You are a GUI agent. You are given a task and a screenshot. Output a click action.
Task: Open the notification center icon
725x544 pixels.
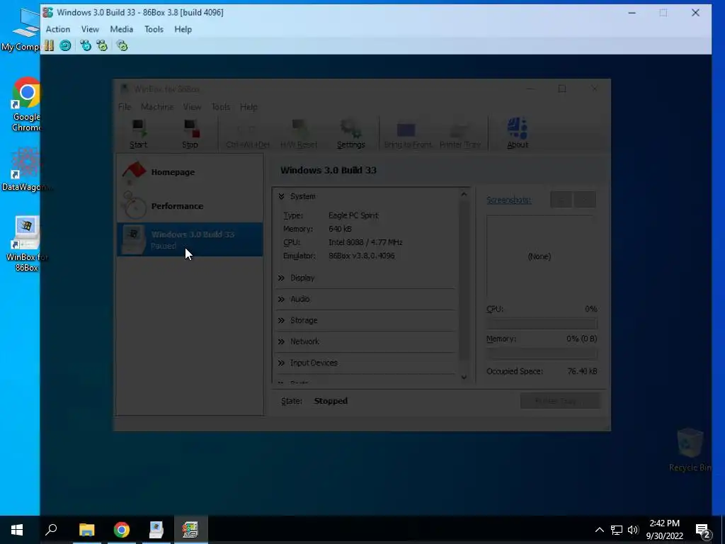(703, 530)
